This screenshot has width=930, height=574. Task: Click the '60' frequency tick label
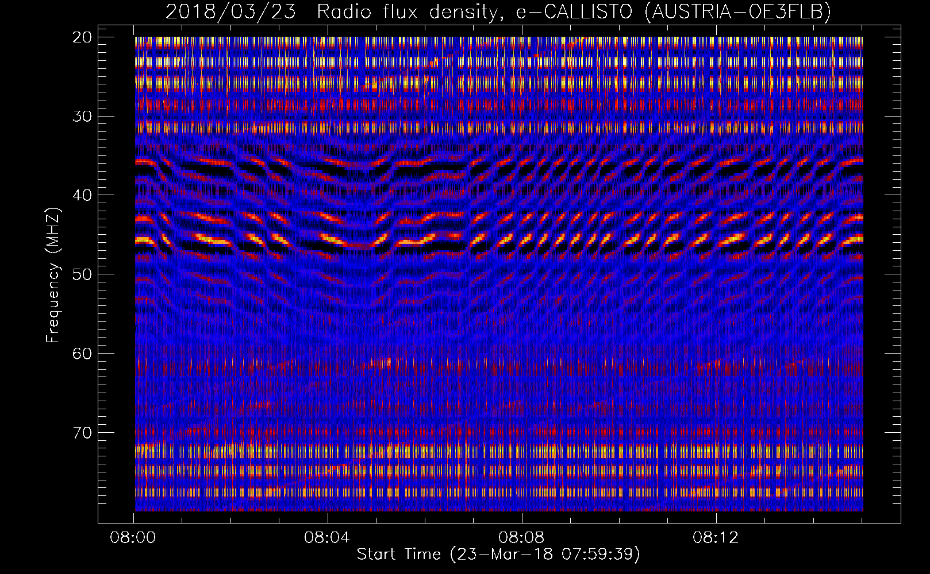coord(83,353)
